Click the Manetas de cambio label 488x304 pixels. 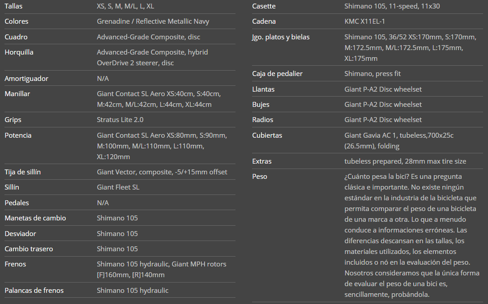[35, 218]
